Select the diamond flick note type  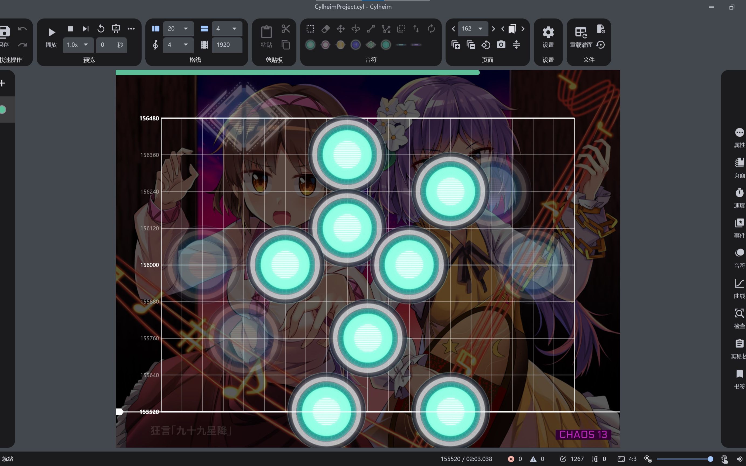point(371,45)
